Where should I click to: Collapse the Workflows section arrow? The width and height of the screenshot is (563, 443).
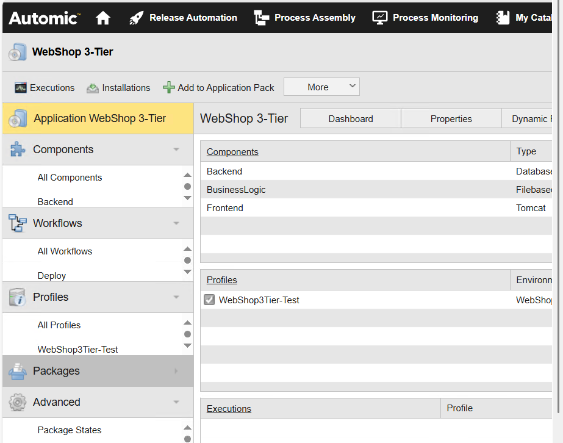tap(176, 223)
